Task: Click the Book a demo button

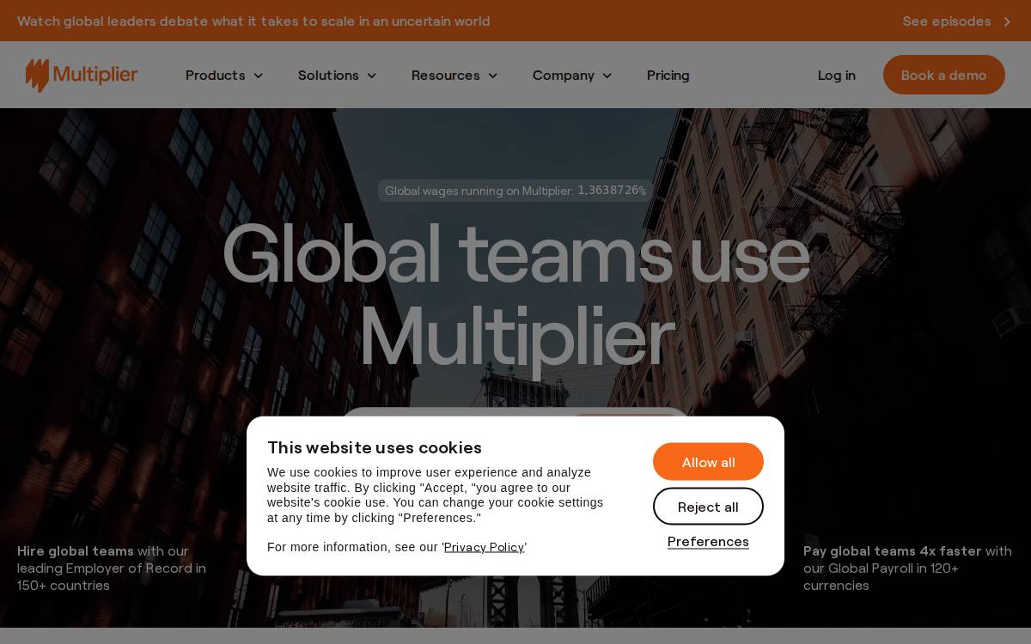Action: click(943, 75)
